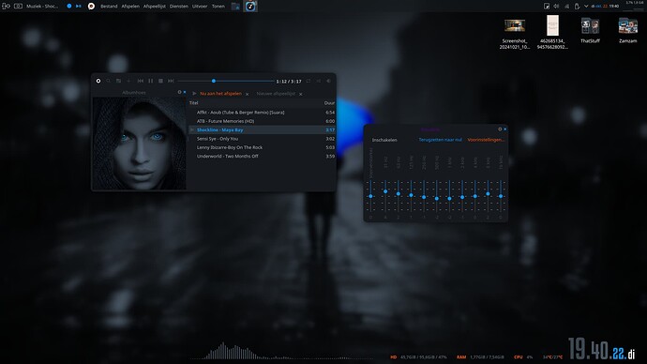Click the 31 Hz equalizer slider handle
The height and width of the screenshot is (364, 647).
385,191
